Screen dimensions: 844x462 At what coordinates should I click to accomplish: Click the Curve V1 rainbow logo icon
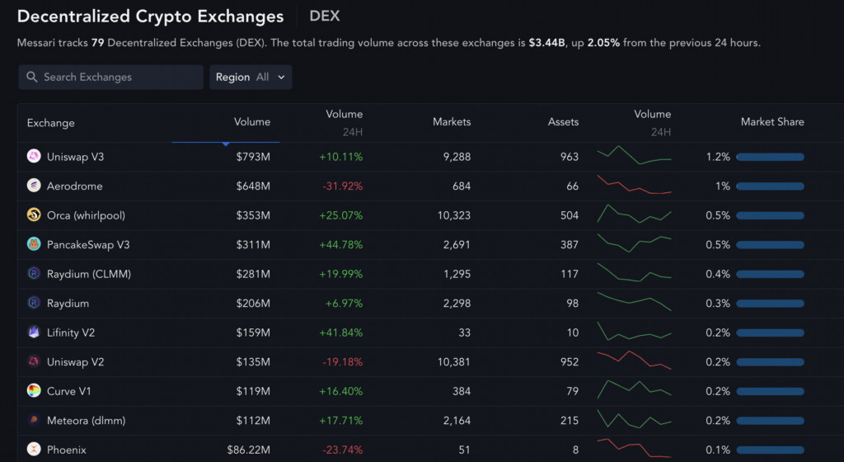point(33,390)
